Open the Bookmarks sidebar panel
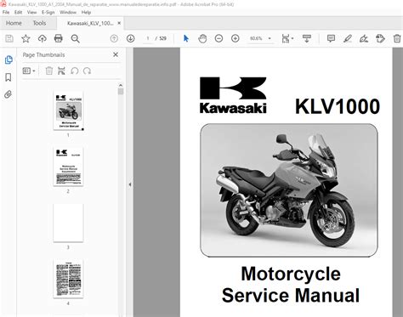Viewport: 403px width, 317px height. pos(9,77)
